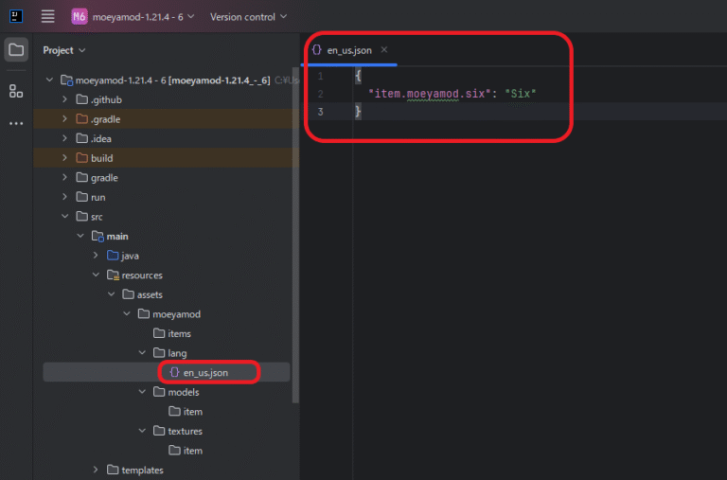Expand the .github folder
This screenshot has width=727, height=480.
click(65, 99)
